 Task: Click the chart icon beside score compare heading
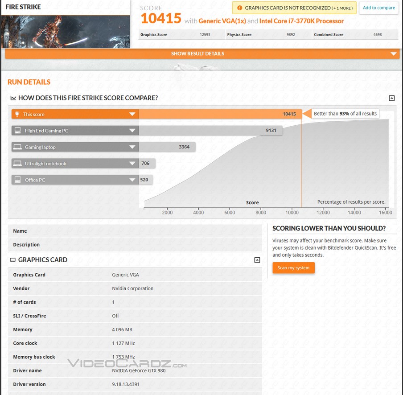coord(13,98)
